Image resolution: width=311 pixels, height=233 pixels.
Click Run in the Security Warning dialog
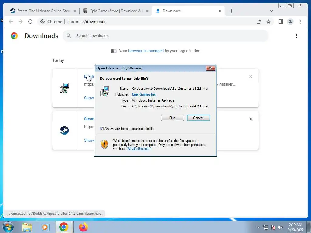[x=173, y=118]
